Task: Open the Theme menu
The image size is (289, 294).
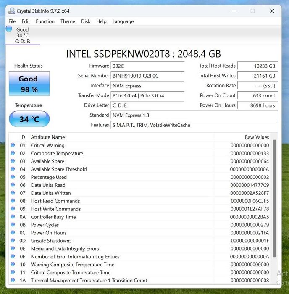Action: (x=68, y=21)
